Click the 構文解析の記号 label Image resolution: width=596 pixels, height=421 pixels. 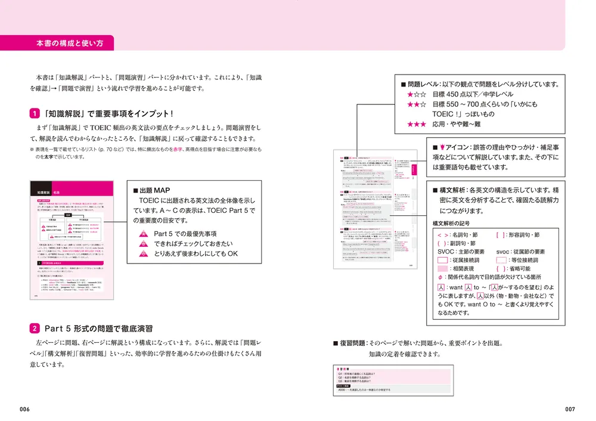click(451, 223)
